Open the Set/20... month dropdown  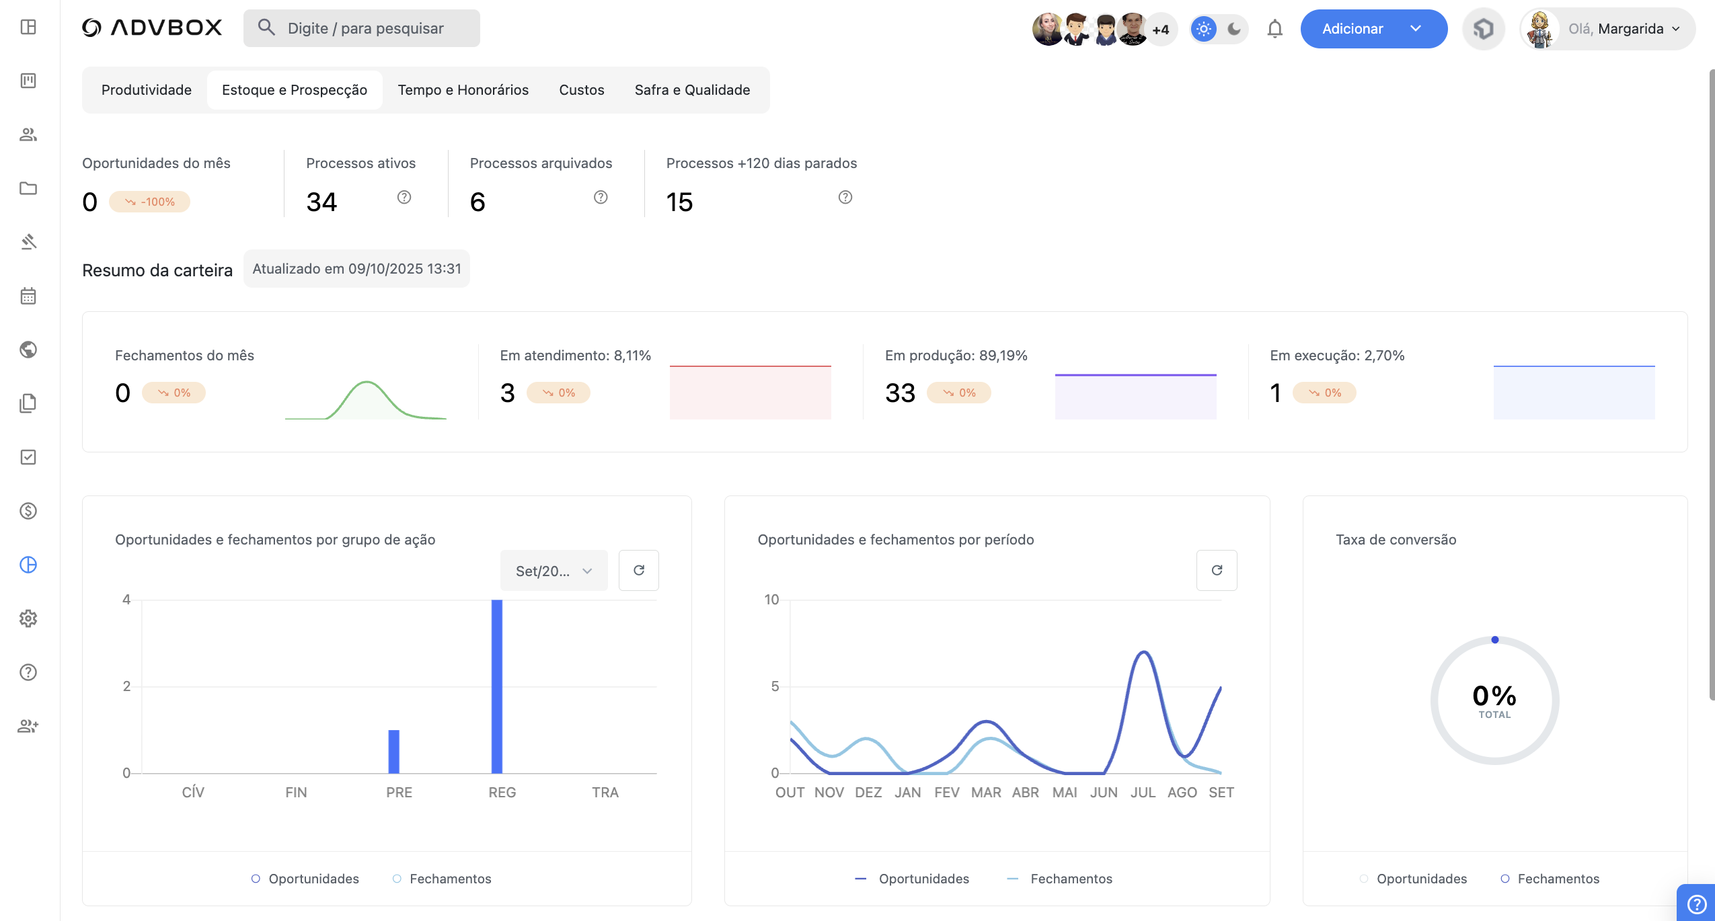point(554,571)
